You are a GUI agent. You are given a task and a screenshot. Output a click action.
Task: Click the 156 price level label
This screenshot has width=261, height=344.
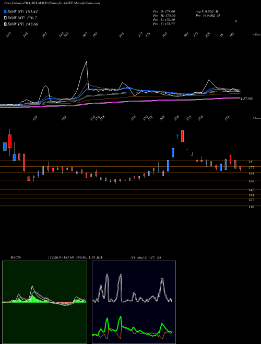point(251,181)
